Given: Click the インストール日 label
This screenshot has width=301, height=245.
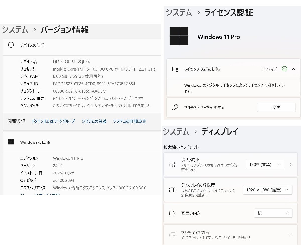Looking at the screenshot, I should tap(31, 173).
